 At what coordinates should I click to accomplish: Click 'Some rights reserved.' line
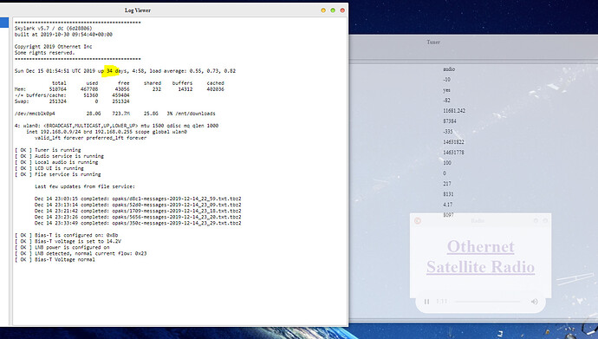click(x=44, y=53)
